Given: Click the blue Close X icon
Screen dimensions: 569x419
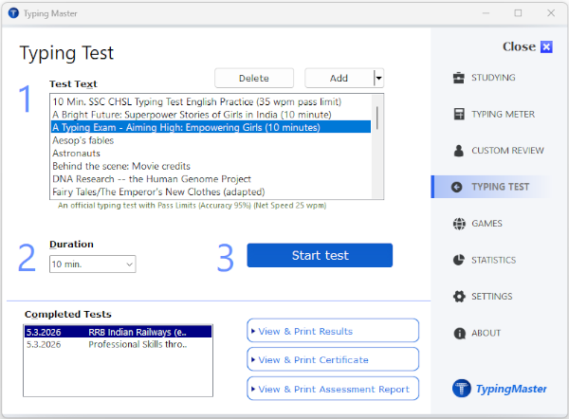Looking at the screenshot, I should pyautogui.click(x=546, y=46).
